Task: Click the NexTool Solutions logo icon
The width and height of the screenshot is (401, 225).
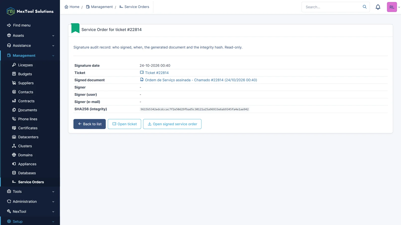Action: [x=11, y=11]
